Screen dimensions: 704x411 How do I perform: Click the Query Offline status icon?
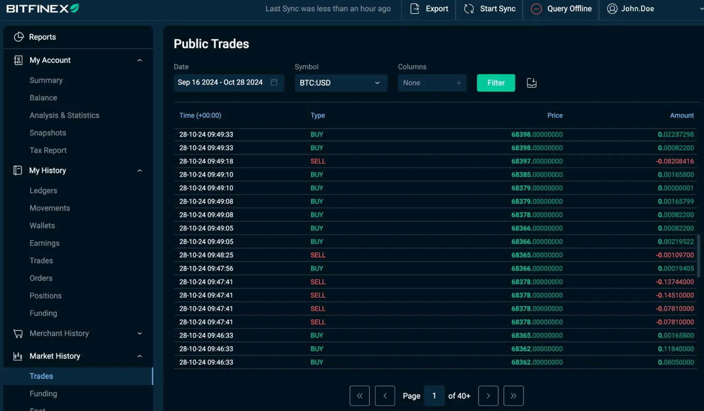pyautogui.click(x=536, y=8)
